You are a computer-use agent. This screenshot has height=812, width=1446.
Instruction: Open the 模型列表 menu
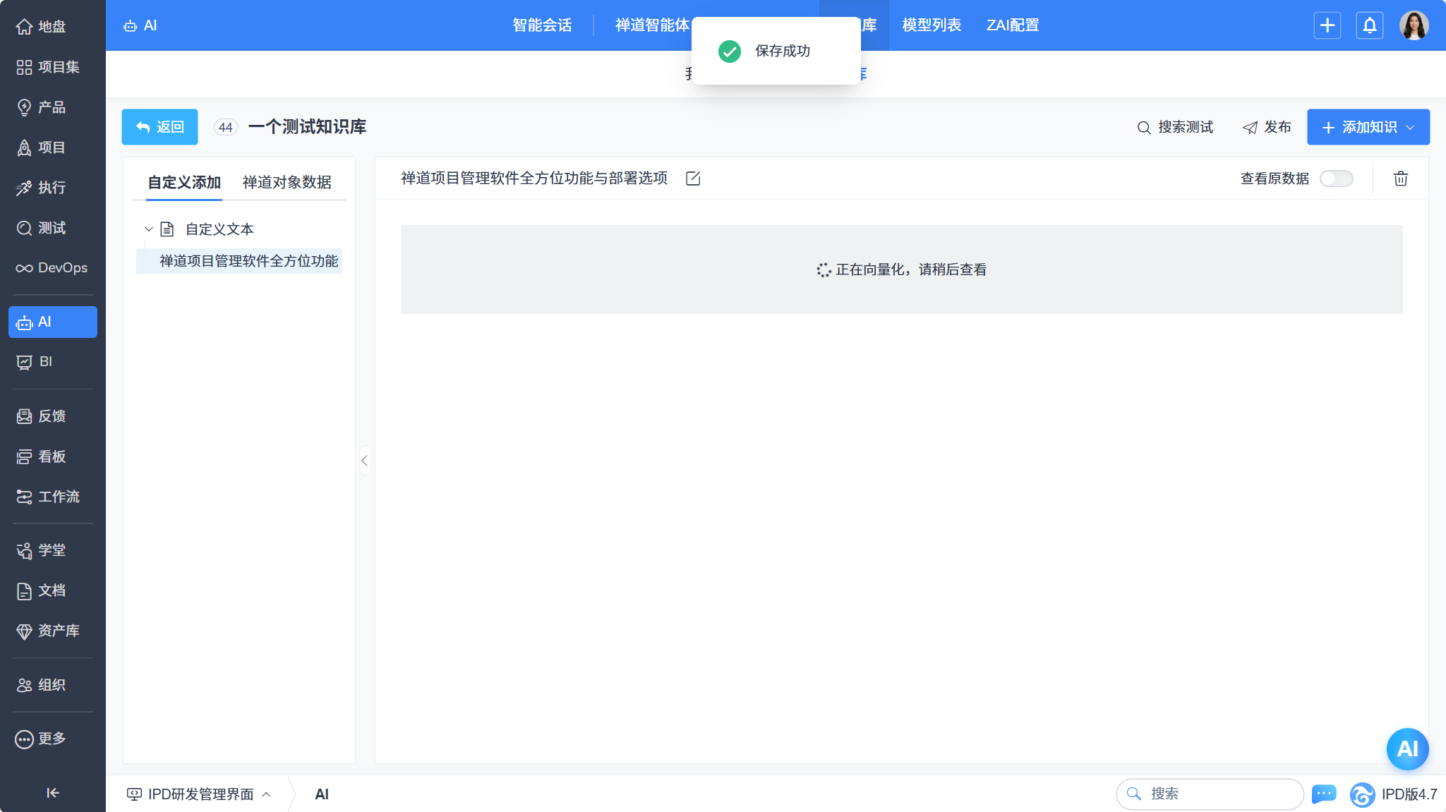(931, 25)
